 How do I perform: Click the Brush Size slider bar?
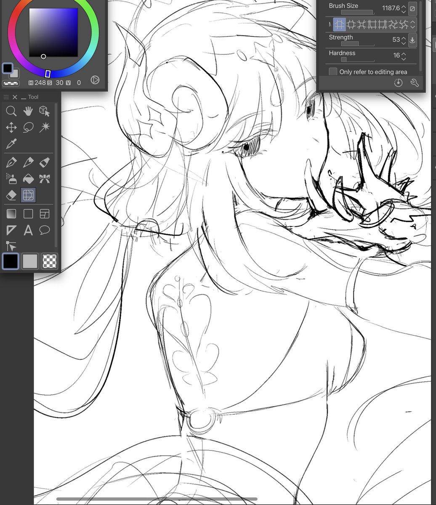pyautogui.click(x=357, y=13)
